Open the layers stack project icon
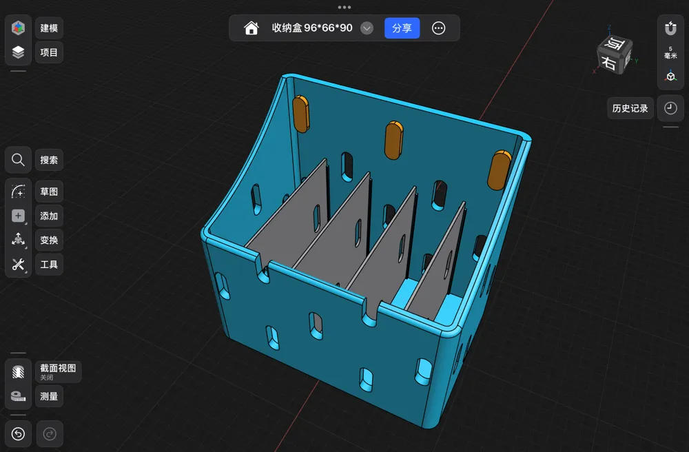The width and height of the screenshot is (689, 452). pyautogui.click(x=18, y=52)
